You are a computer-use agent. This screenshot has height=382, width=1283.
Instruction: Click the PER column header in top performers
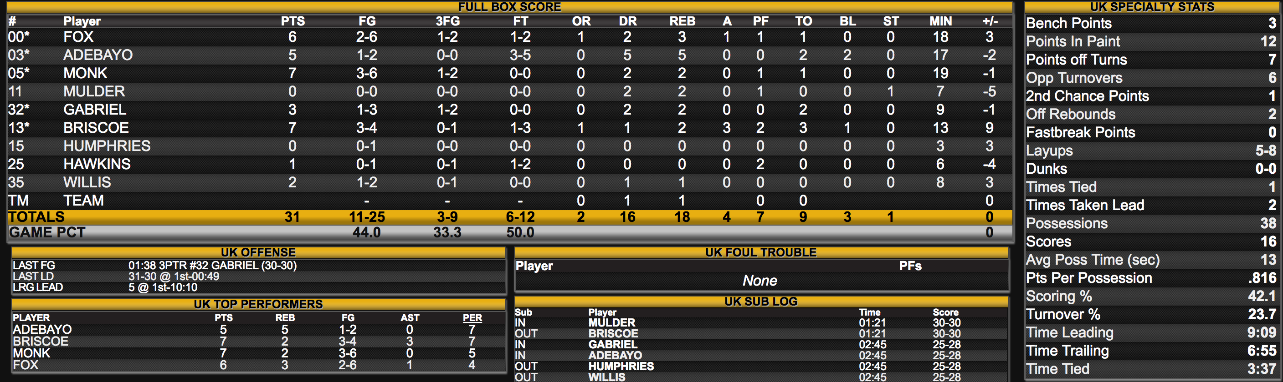click(x=472, y=317)
